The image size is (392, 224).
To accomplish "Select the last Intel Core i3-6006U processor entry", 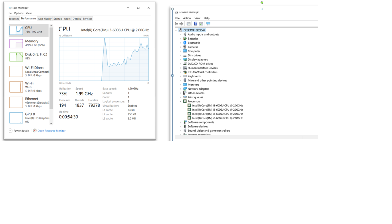I will tap(217, 118).
